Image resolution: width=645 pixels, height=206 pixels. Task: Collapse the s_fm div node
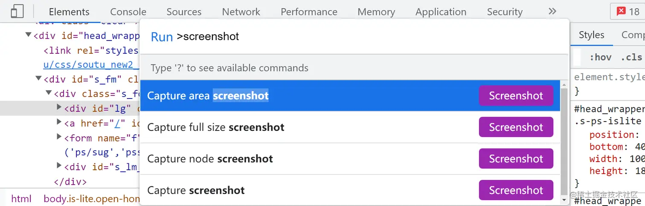point(39,79)
